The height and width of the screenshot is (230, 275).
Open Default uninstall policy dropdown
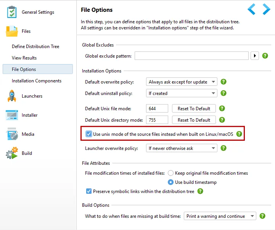[182, 93]
